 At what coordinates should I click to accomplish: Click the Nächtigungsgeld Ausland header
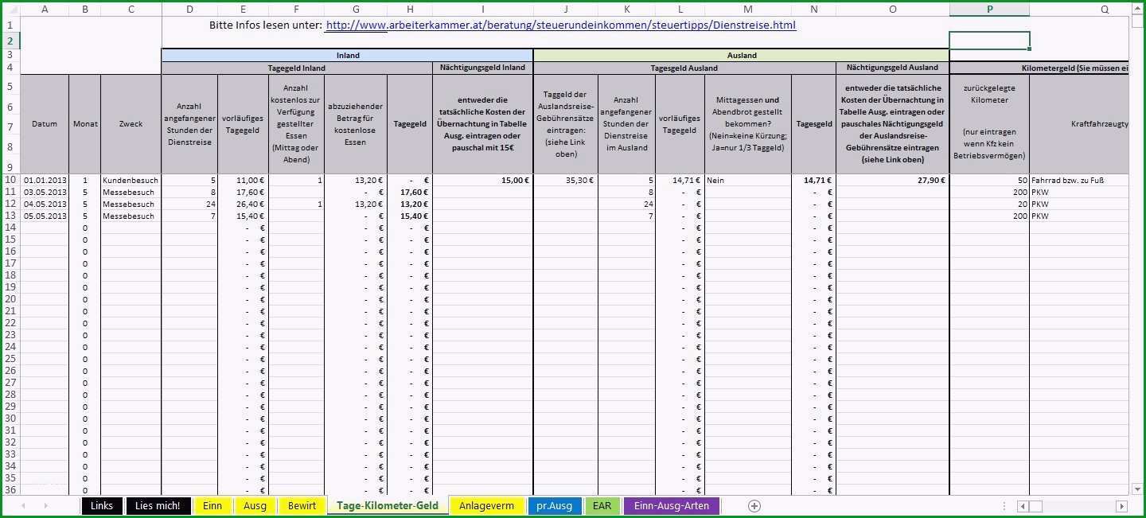[x=893, y=68]
